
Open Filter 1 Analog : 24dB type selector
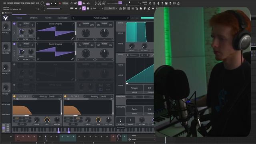click(47, 96)
